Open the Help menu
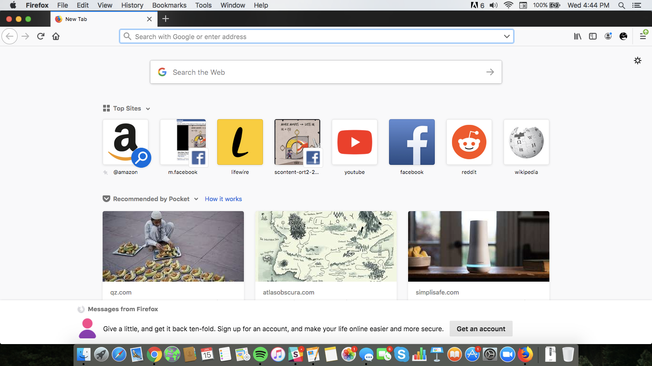Screen dimensions: 652x366 (x=261, y=5)
